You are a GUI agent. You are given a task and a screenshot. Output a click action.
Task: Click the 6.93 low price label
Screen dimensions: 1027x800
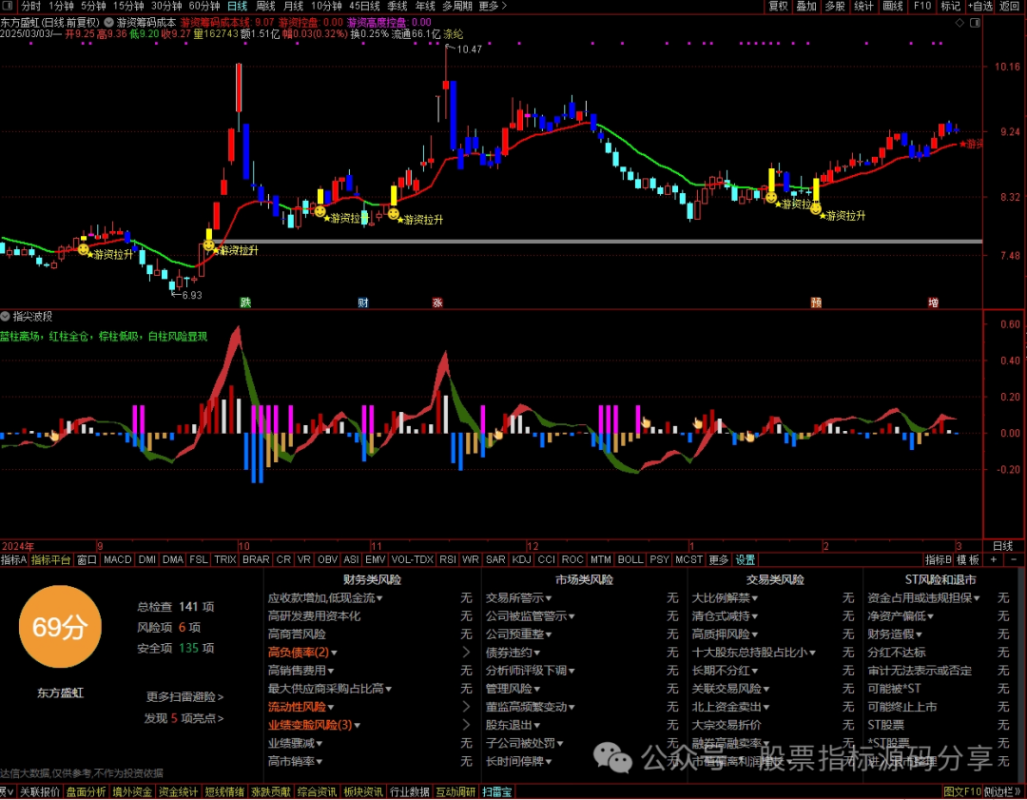point(192,295)
